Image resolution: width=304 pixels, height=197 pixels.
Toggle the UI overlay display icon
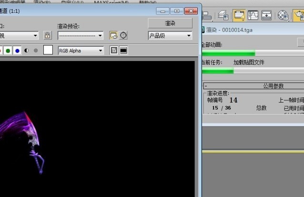click(x=114, y=50)
